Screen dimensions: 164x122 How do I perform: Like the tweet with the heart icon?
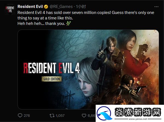point(84,115)
